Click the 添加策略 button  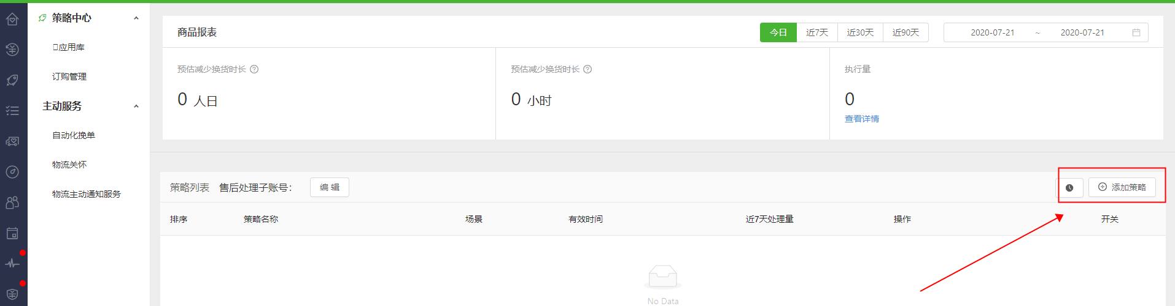click(x=1122, y=187)
